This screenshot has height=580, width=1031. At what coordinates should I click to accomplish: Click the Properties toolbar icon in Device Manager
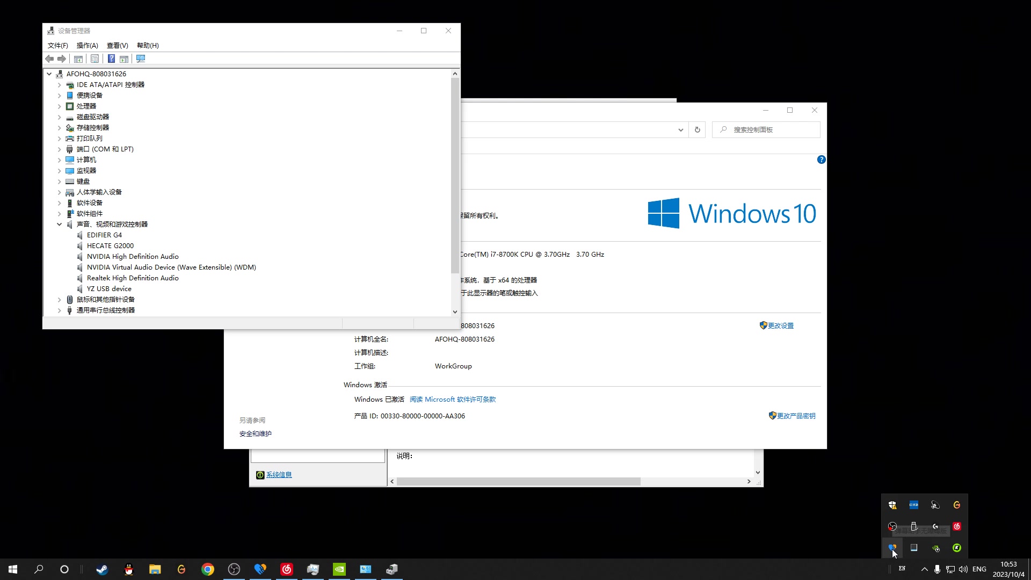95,59
